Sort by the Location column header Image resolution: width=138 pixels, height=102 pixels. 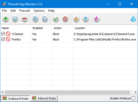click(x=105, y=28)
